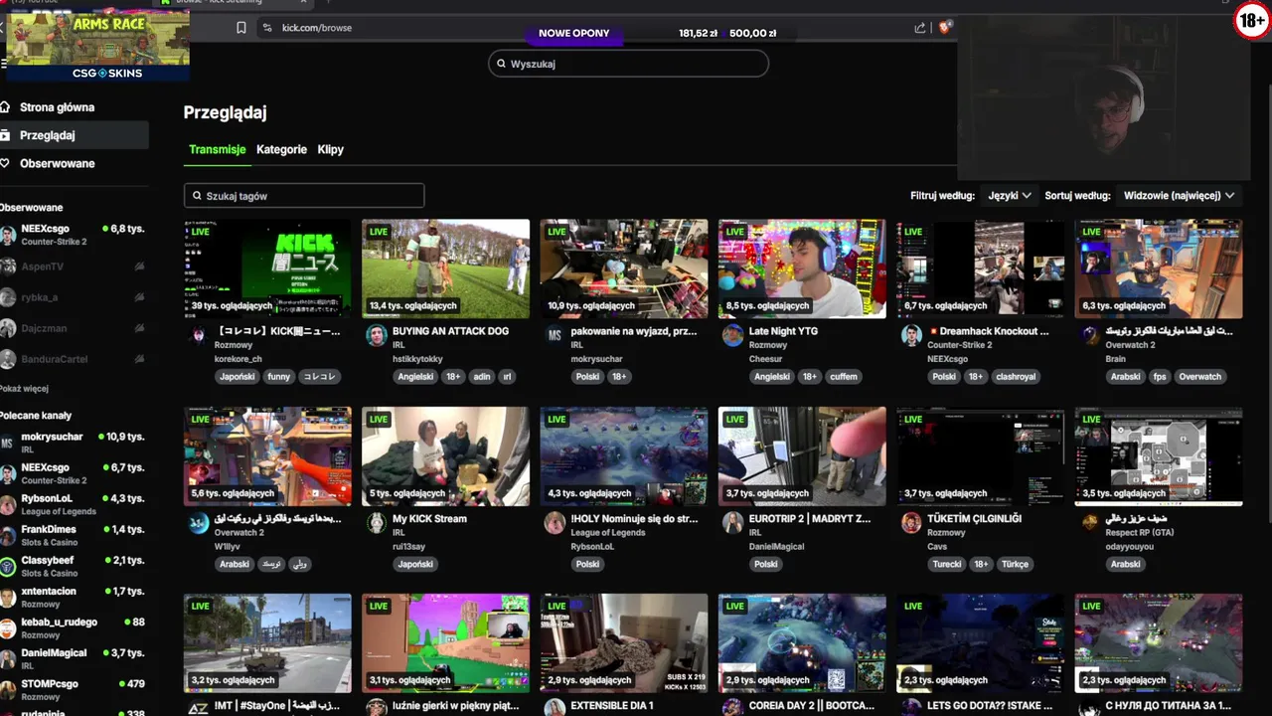Image resolution: width=1272 pixels, height=716 pixels.
Task: Open My KICK Stream thumbnail
Action: click(445, 456)
